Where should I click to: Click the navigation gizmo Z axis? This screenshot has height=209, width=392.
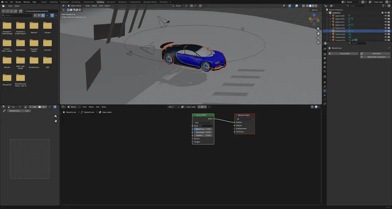click(x=314, y=15)
